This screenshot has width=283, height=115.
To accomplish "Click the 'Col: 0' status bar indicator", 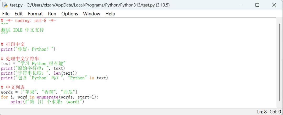I will (x=275, y=112).
